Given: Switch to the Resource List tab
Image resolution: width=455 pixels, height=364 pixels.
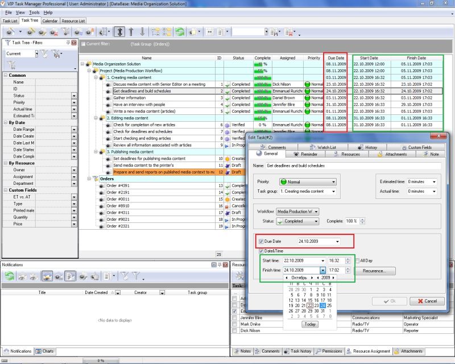Looking at the screenshot, I should 73,21.
